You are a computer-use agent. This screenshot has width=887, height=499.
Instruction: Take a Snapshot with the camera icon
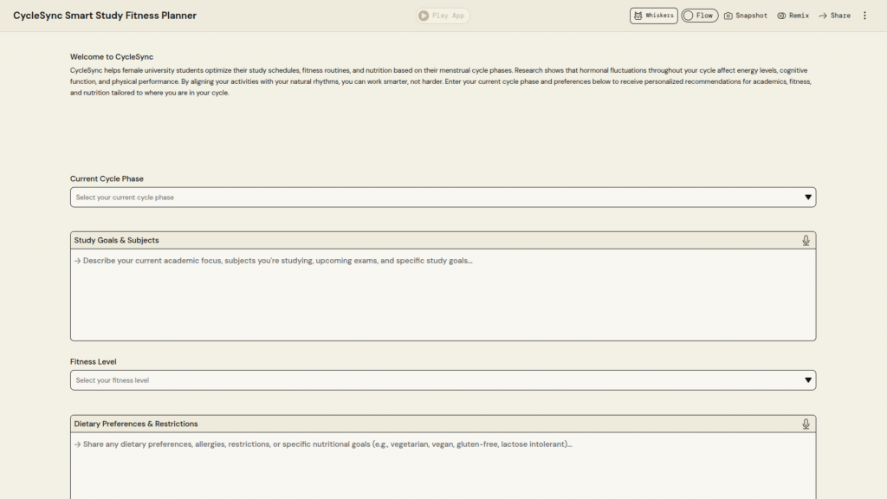click(745, 16)
